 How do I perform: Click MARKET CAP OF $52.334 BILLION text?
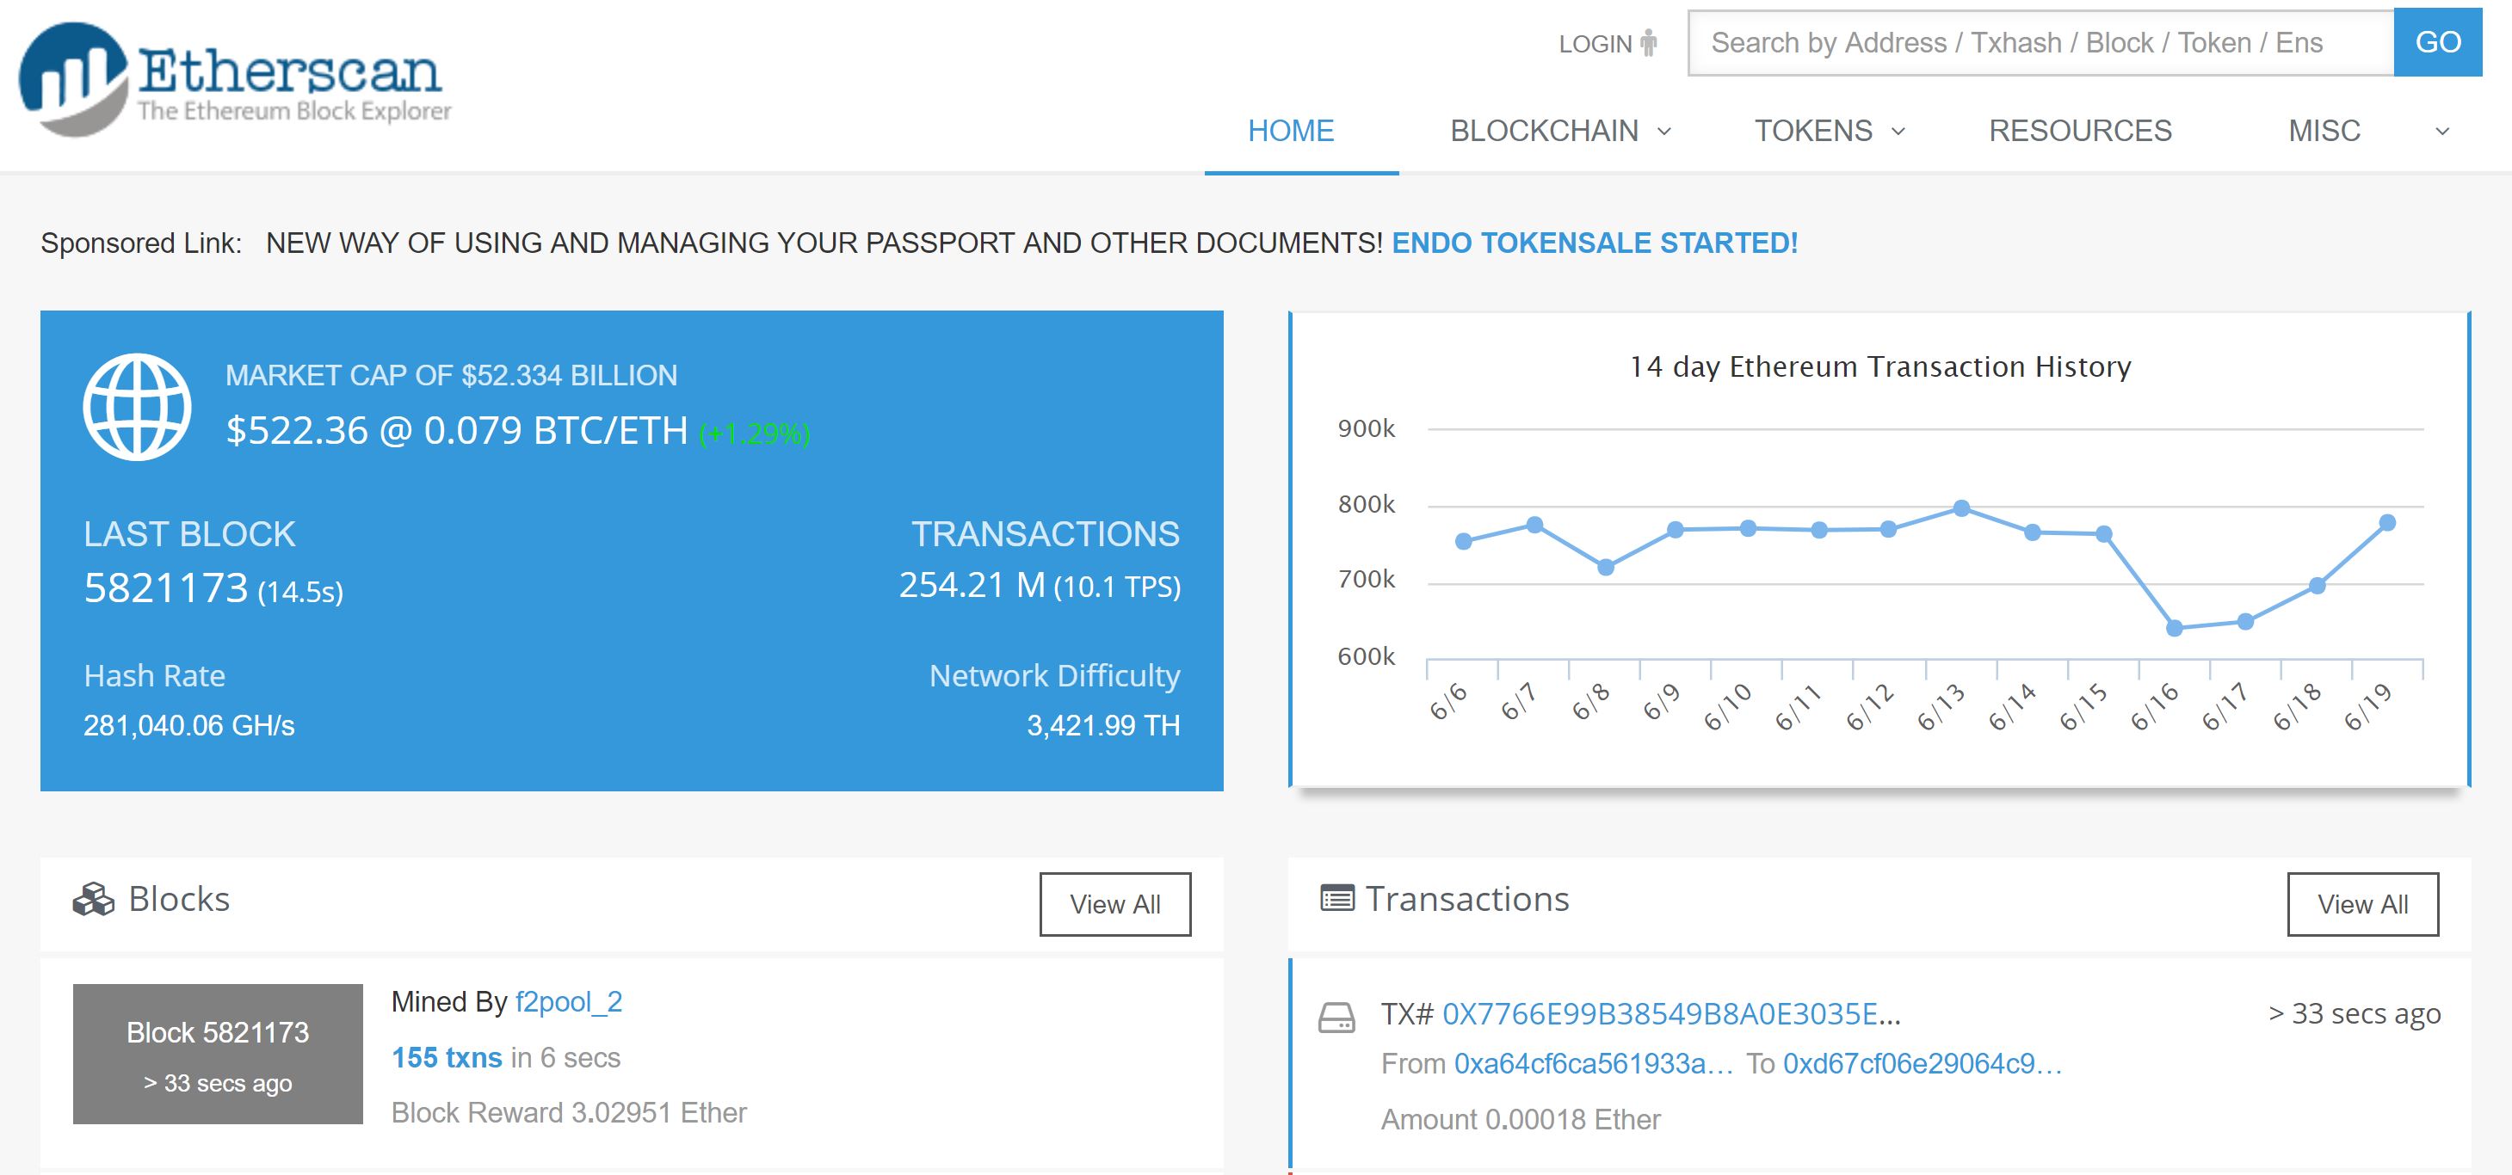(451, 375)
